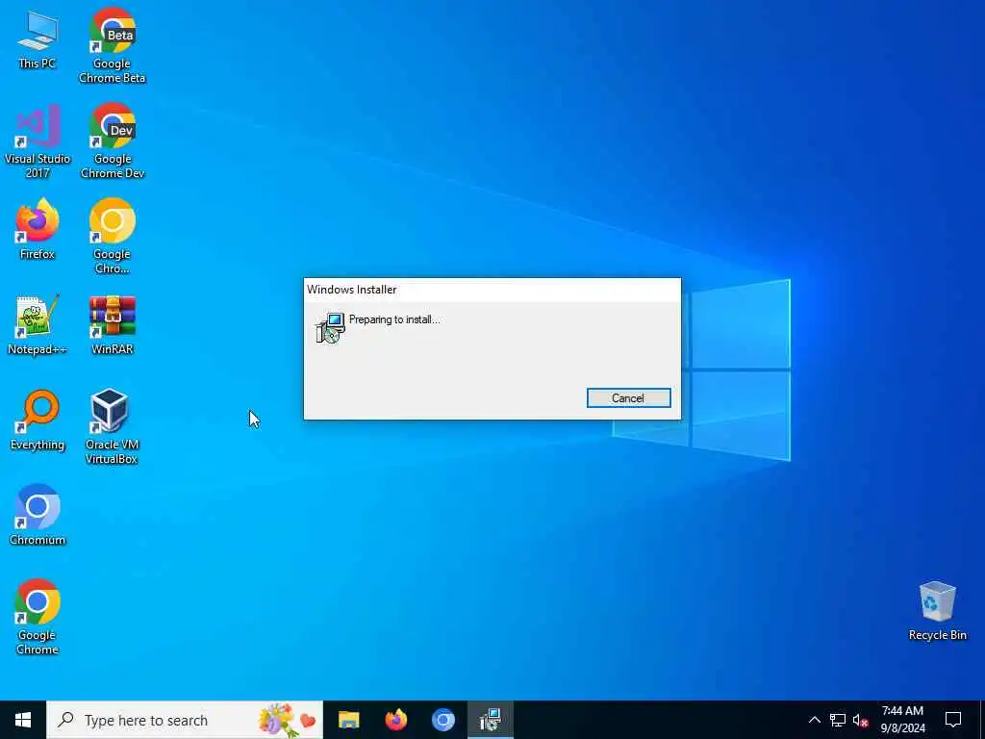Click the search highlights flower illustration
Image resolution: width=985 pixels, height=739 pixels.
click(287, 720)
